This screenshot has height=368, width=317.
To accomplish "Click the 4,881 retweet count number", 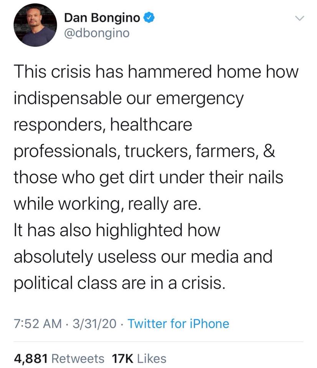I will 31,359.
